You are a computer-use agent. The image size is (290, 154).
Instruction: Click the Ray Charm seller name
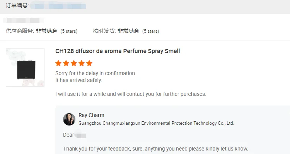(91, 115)
